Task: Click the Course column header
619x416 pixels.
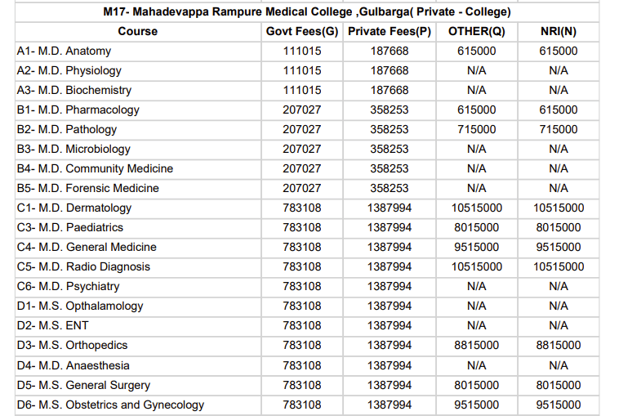Action: click(x=137, y=31)
